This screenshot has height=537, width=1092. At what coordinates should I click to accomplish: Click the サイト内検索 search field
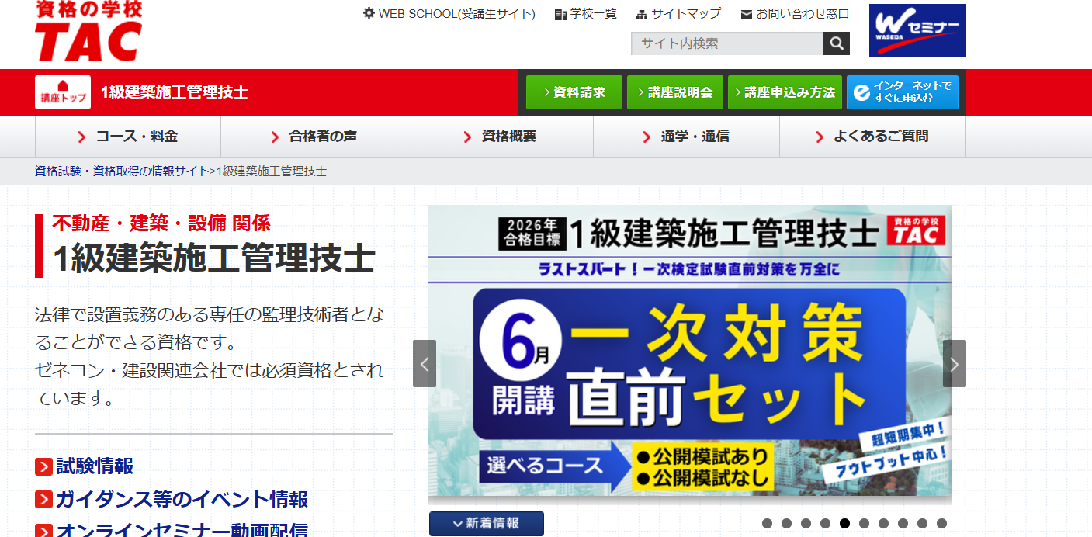click(x=727, y=43)
